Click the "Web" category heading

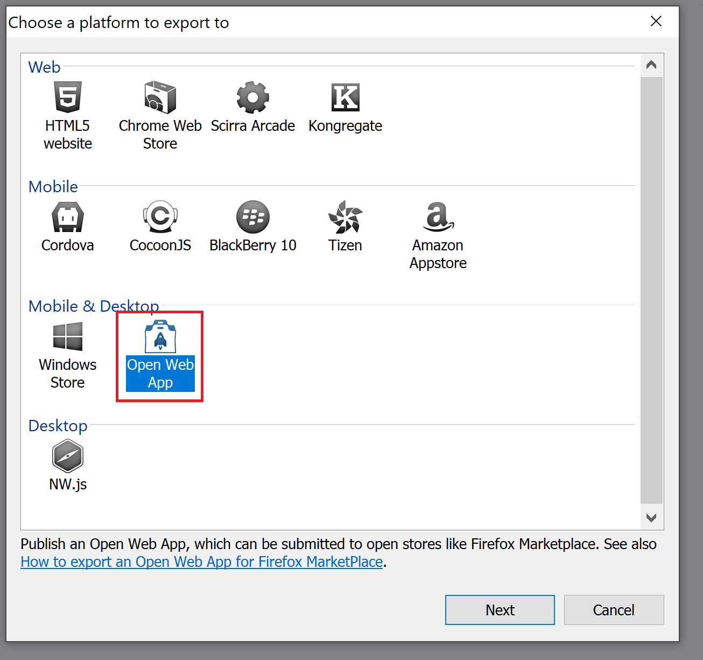coord(44,67)
